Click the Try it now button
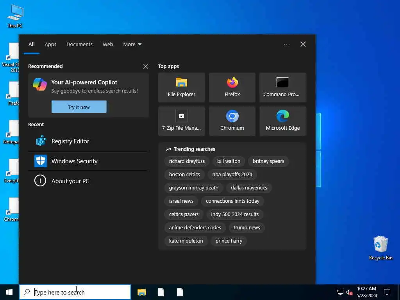The image size is (400, 300). [79, 107]
